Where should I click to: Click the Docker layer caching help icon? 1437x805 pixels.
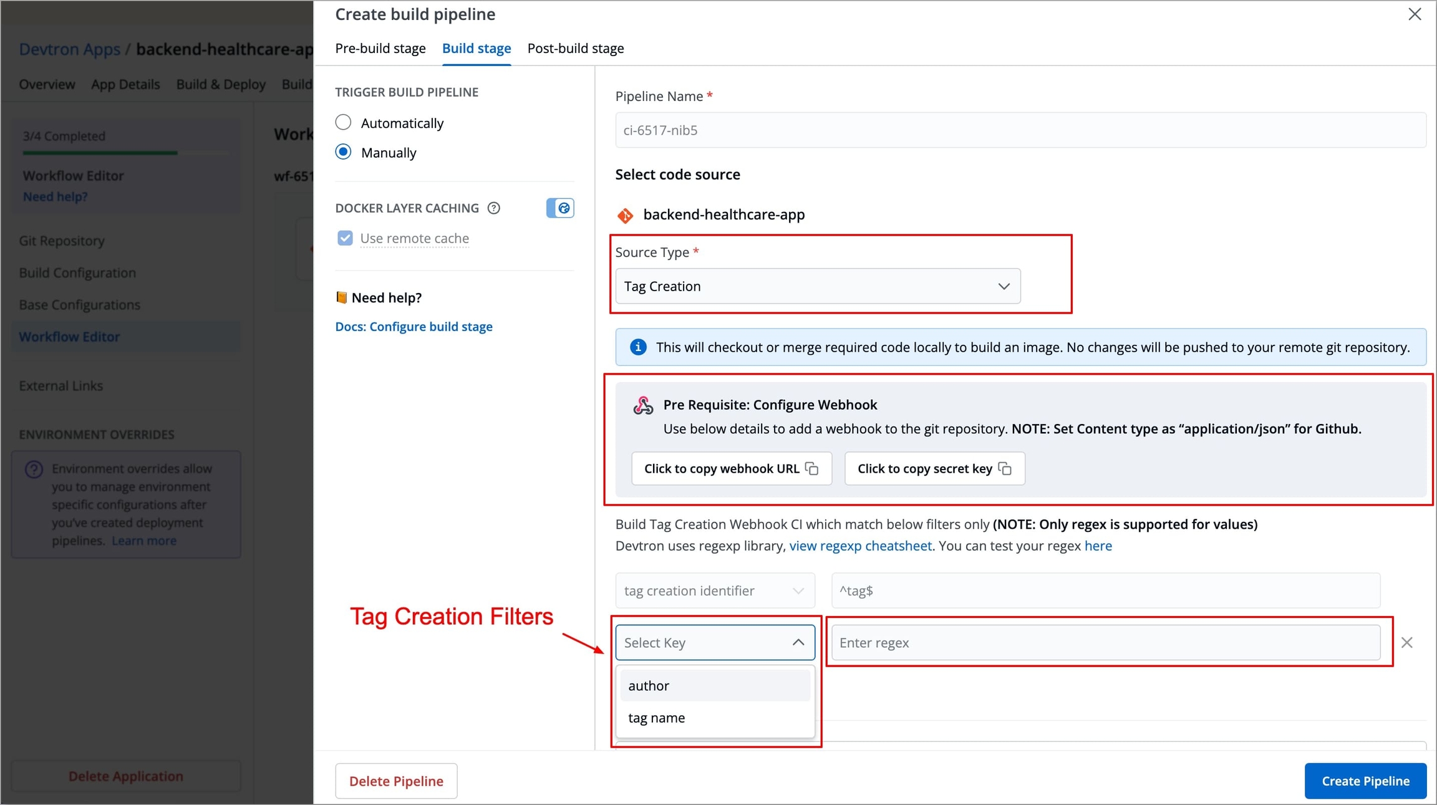(494, 208)
